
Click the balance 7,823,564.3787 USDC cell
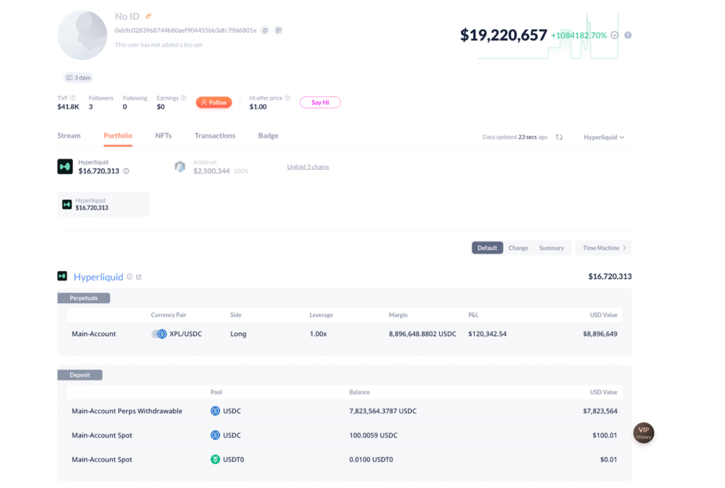click(383, 411)
